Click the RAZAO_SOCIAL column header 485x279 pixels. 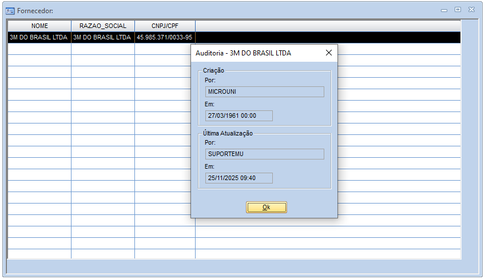point(103,26)
